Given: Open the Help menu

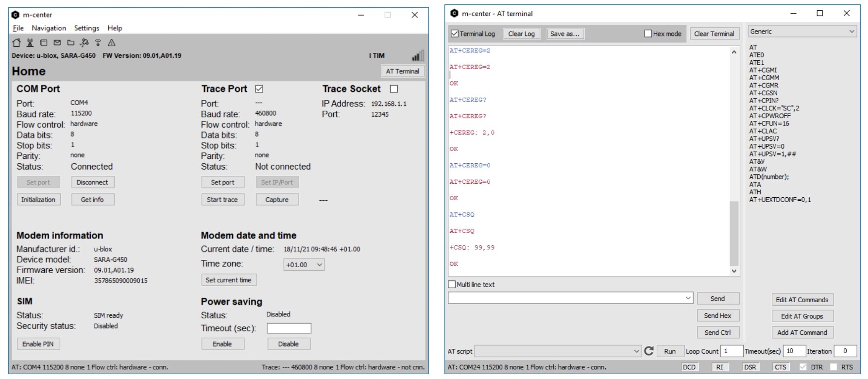Looking at the screenshot, I should point(115,28).
